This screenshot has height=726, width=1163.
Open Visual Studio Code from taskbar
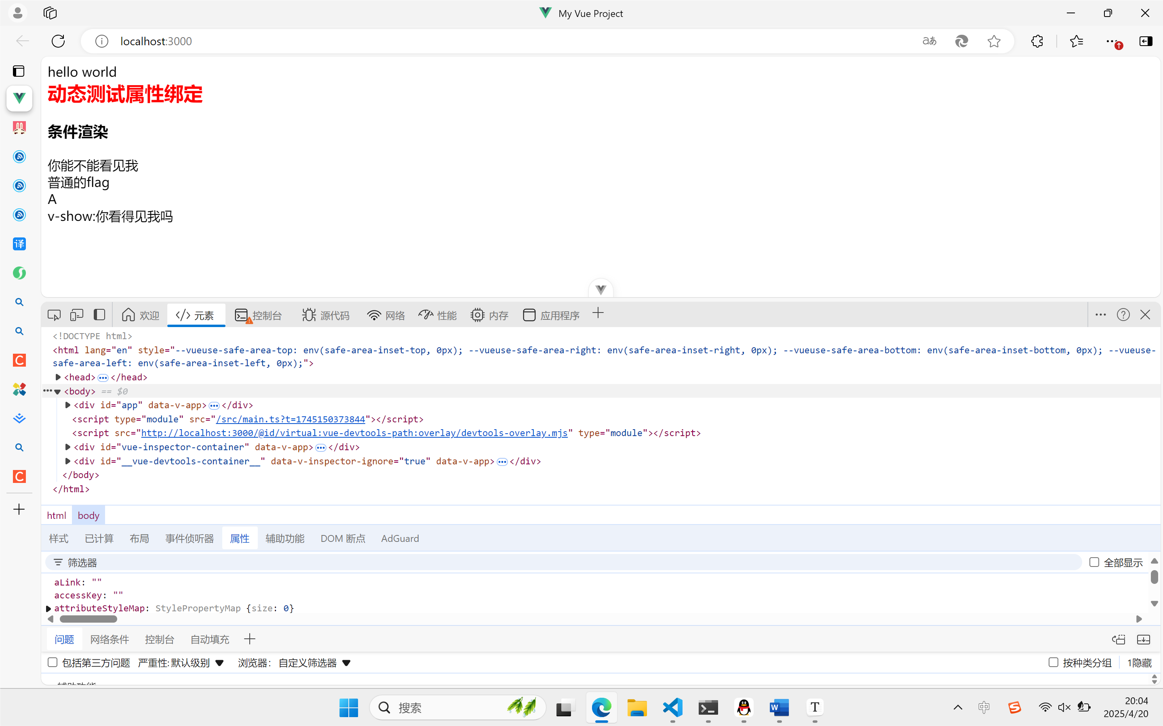[672, 707]
